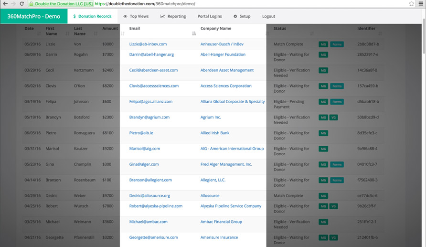Open Allied Irish Bank link
The image size is (426, 247).
point(214,133)
